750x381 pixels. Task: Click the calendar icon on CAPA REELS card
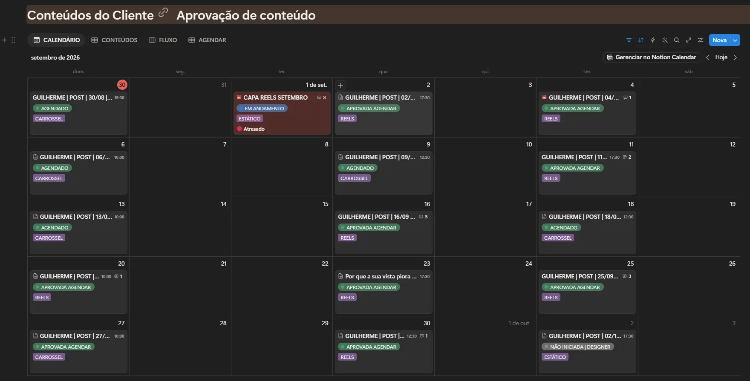coord(239,97)
